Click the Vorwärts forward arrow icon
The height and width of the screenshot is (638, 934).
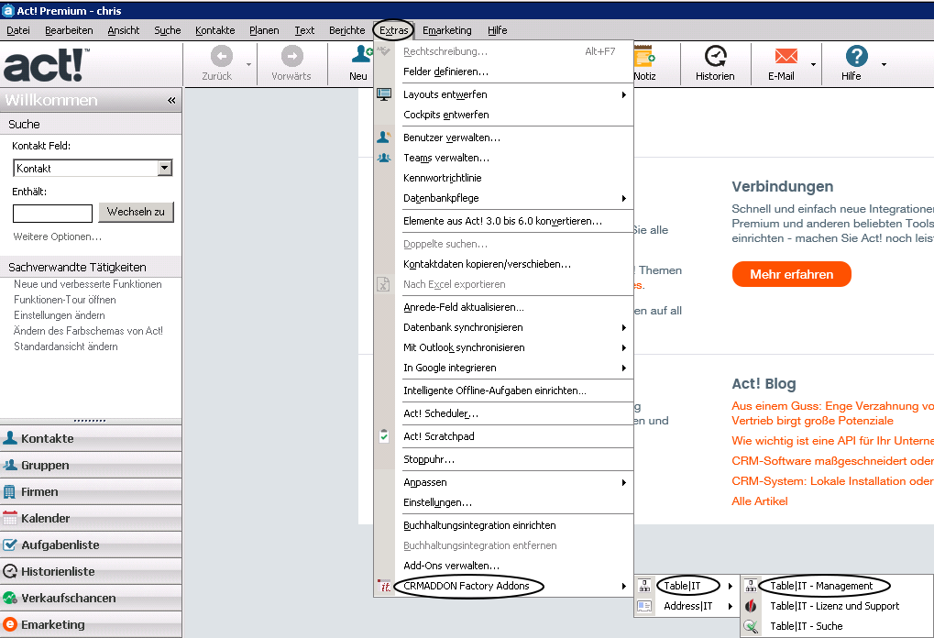coord(291,57)
